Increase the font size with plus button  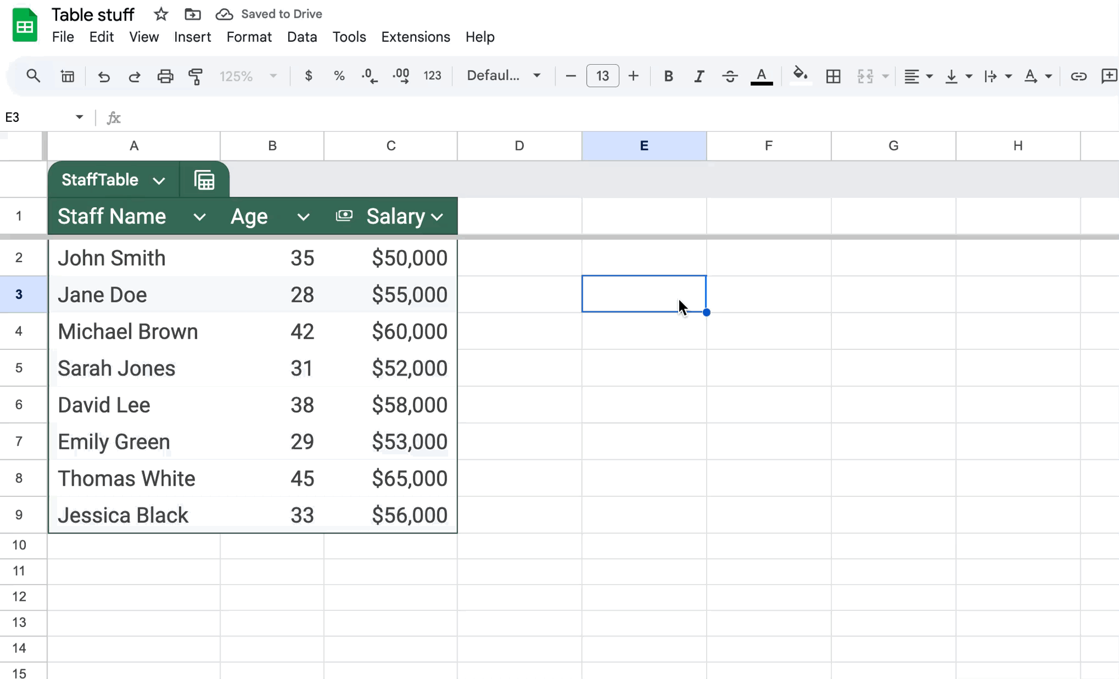pos(633,76)
